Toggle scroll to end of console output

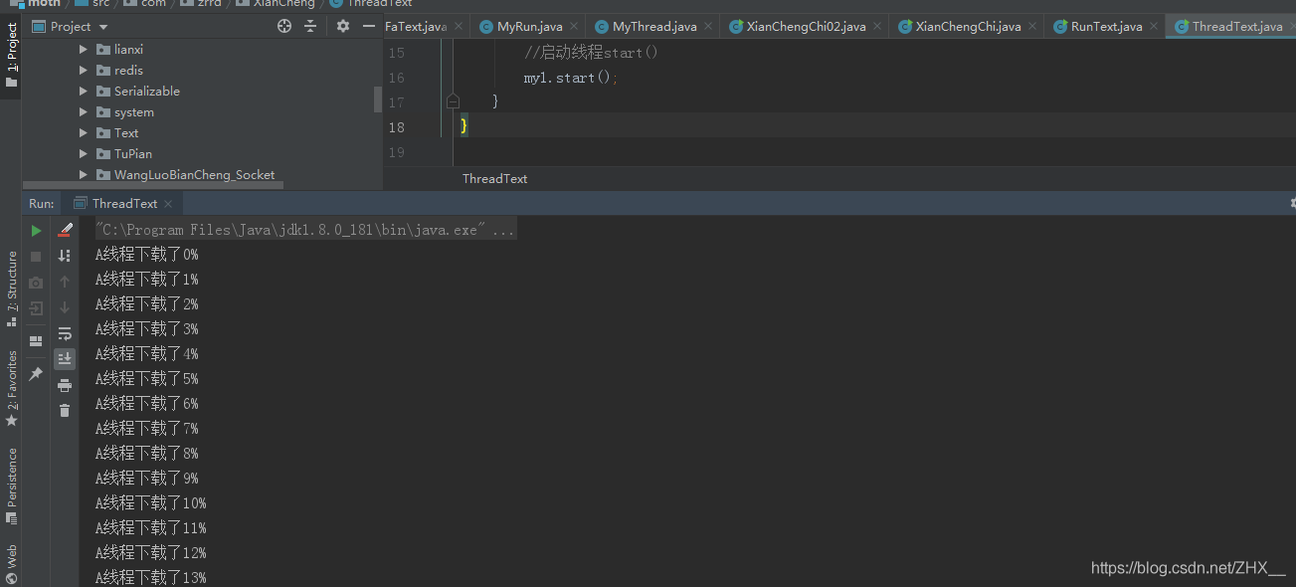[x=65, y=358]
